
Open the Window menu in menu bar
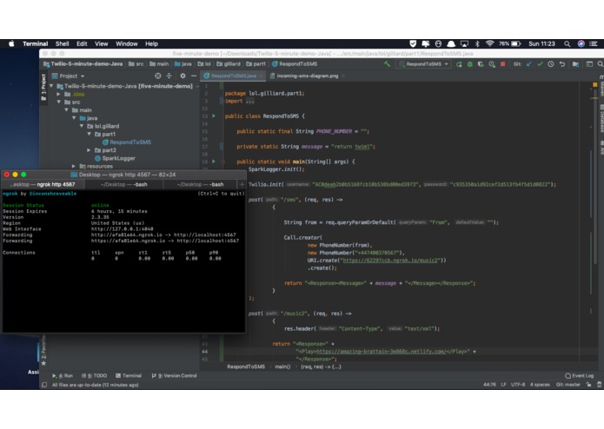[x=127, y=44]
